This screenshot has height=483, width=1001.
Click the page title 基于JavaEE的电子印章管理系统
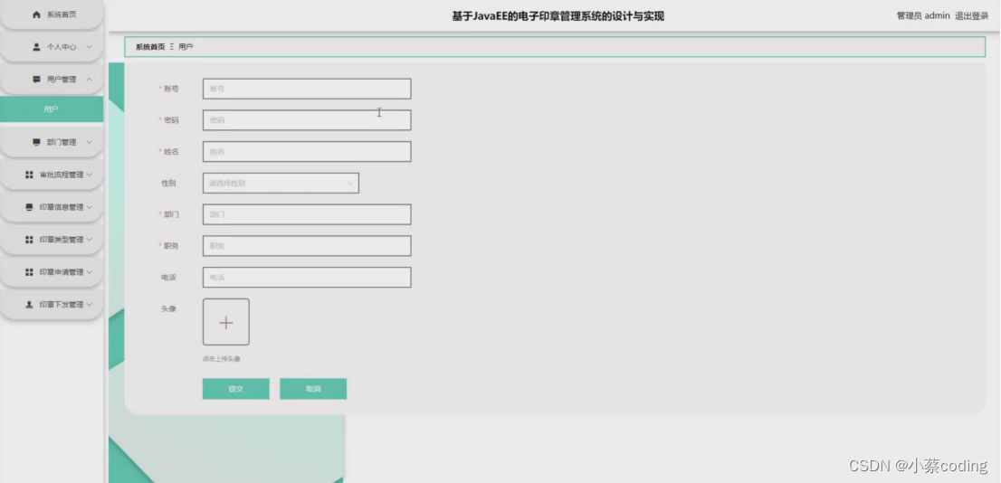click(x=558, y=16)
